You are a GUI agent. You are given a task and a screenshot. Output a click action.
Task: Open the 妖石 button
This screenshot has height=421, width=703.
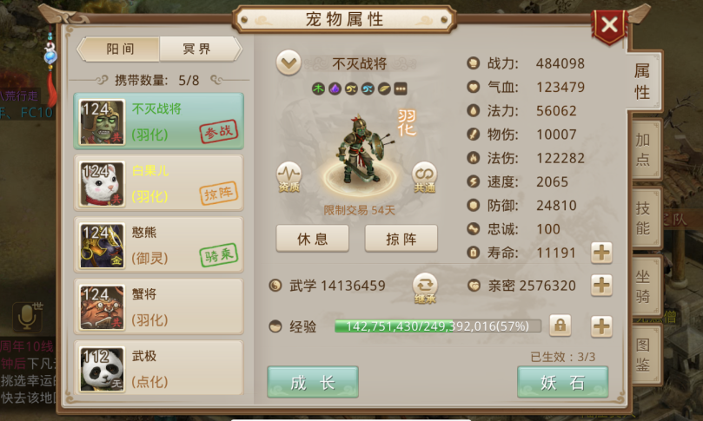(563, 383)
